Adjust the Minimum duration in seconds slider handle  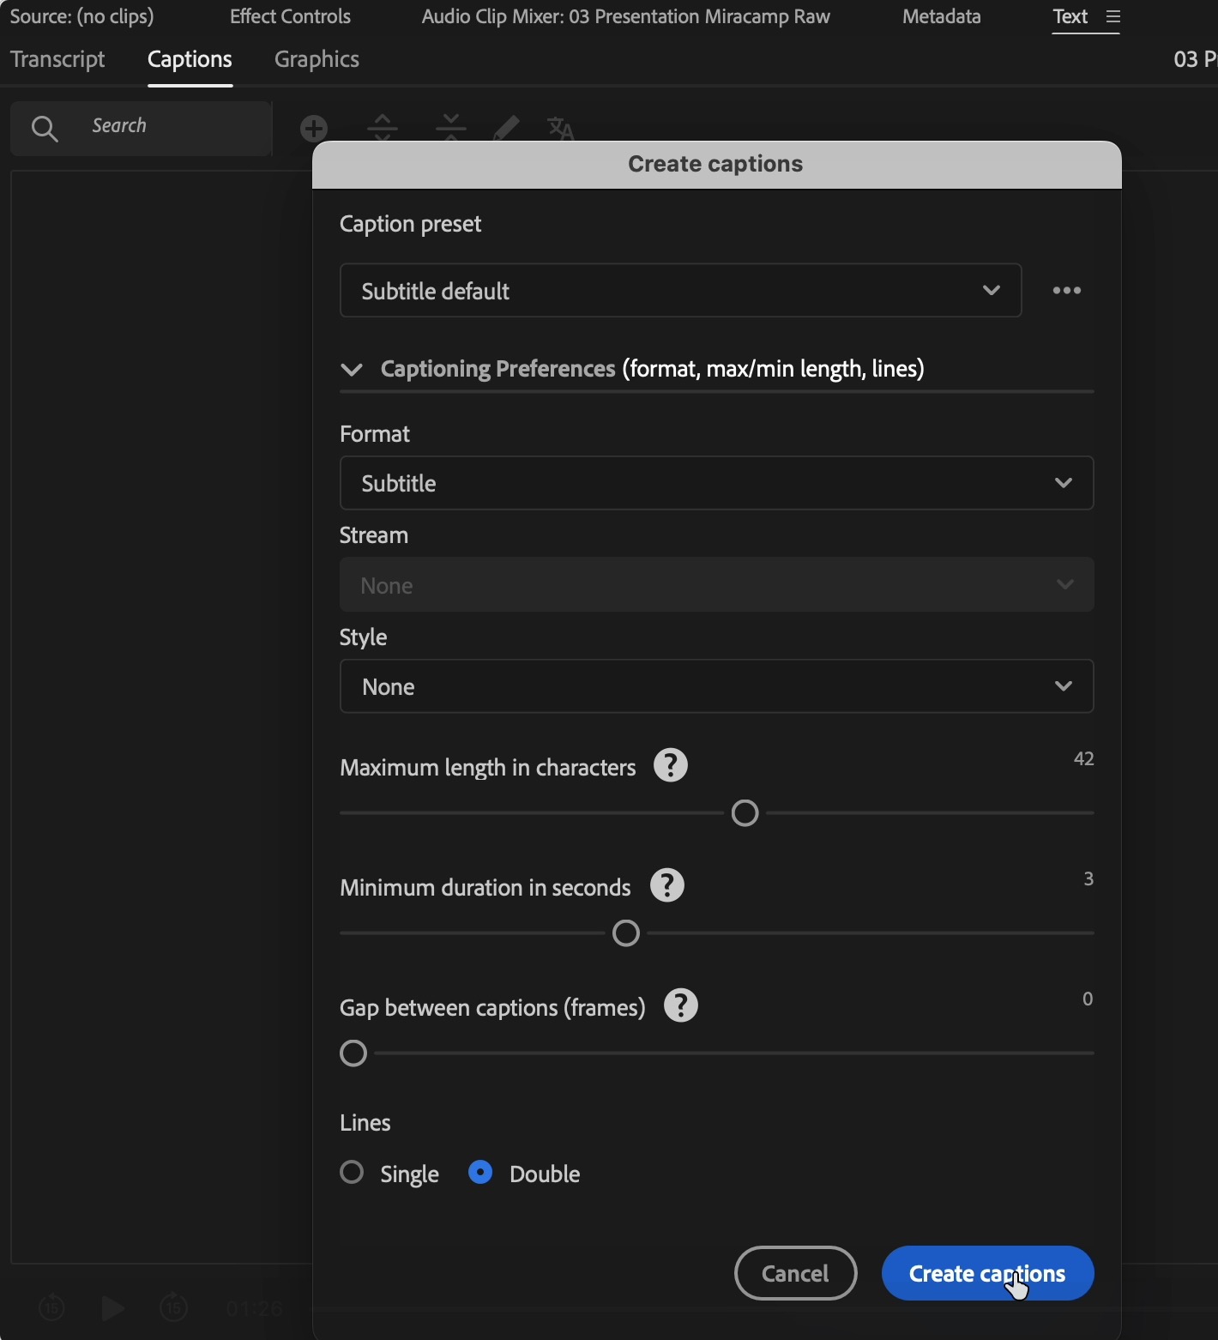point(626,933)
